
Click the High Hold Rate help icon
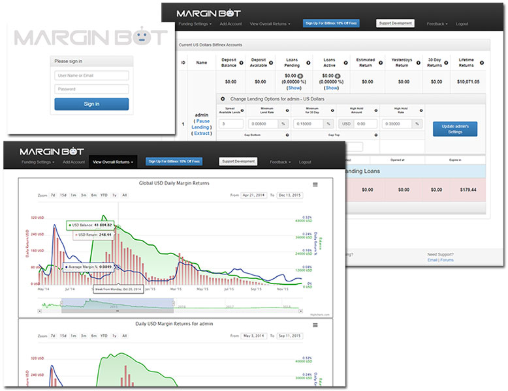coord(421,111)
